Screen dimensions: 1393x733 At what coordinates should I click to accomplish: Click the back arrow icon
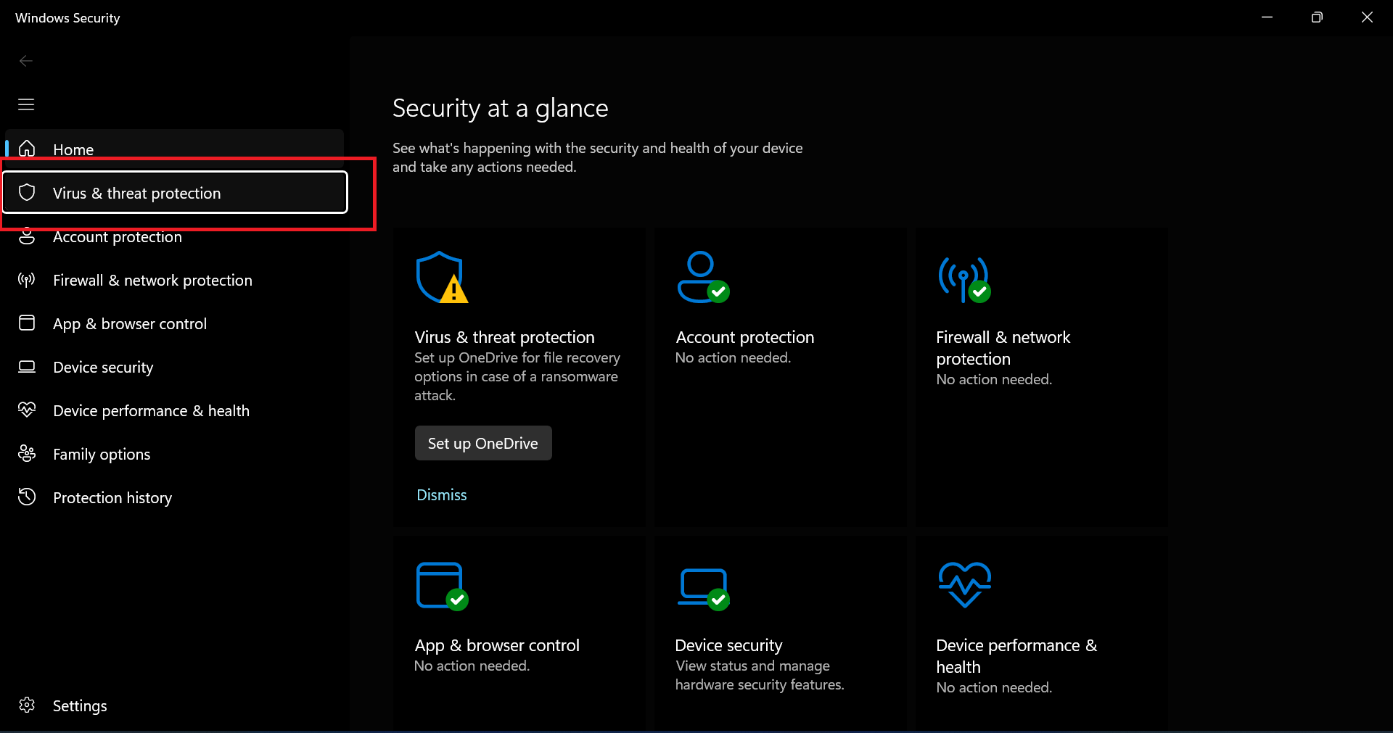point(26,61)
